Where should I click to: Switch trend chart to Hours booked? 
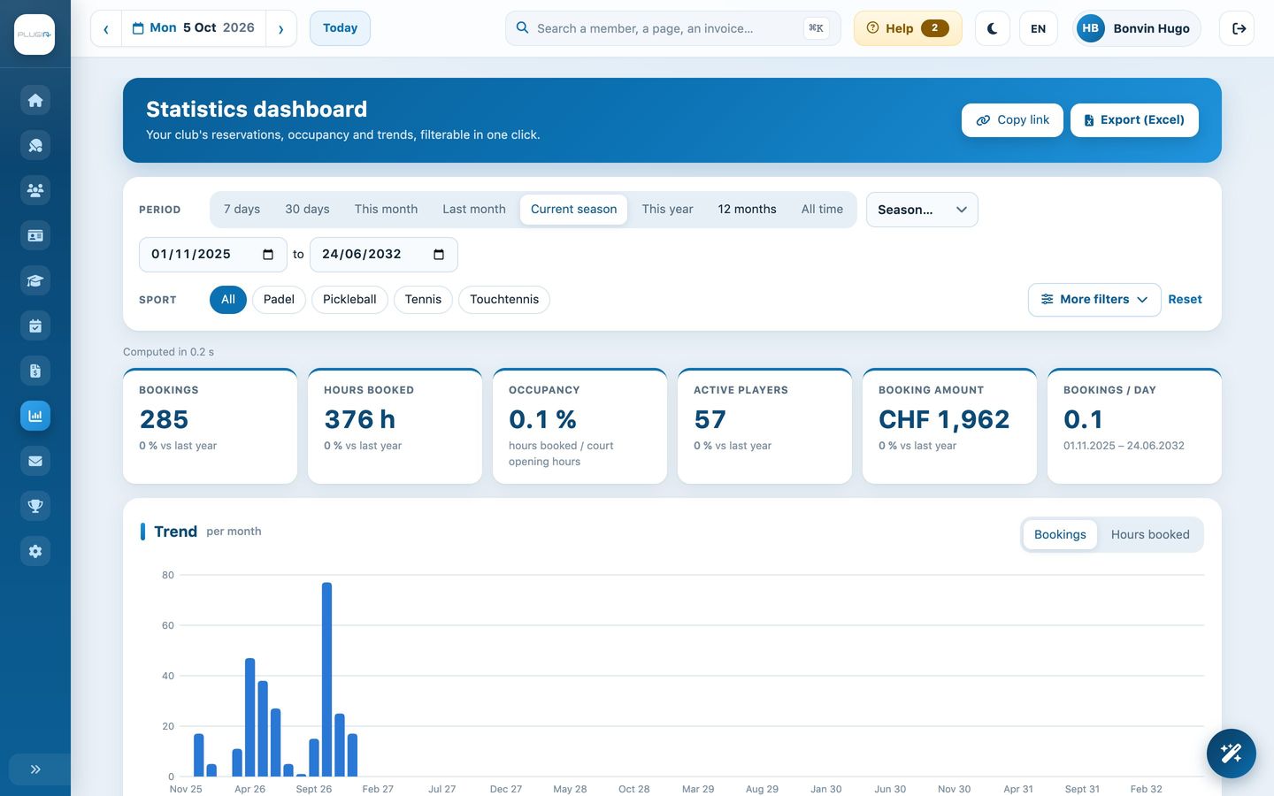coord(1150,535)
